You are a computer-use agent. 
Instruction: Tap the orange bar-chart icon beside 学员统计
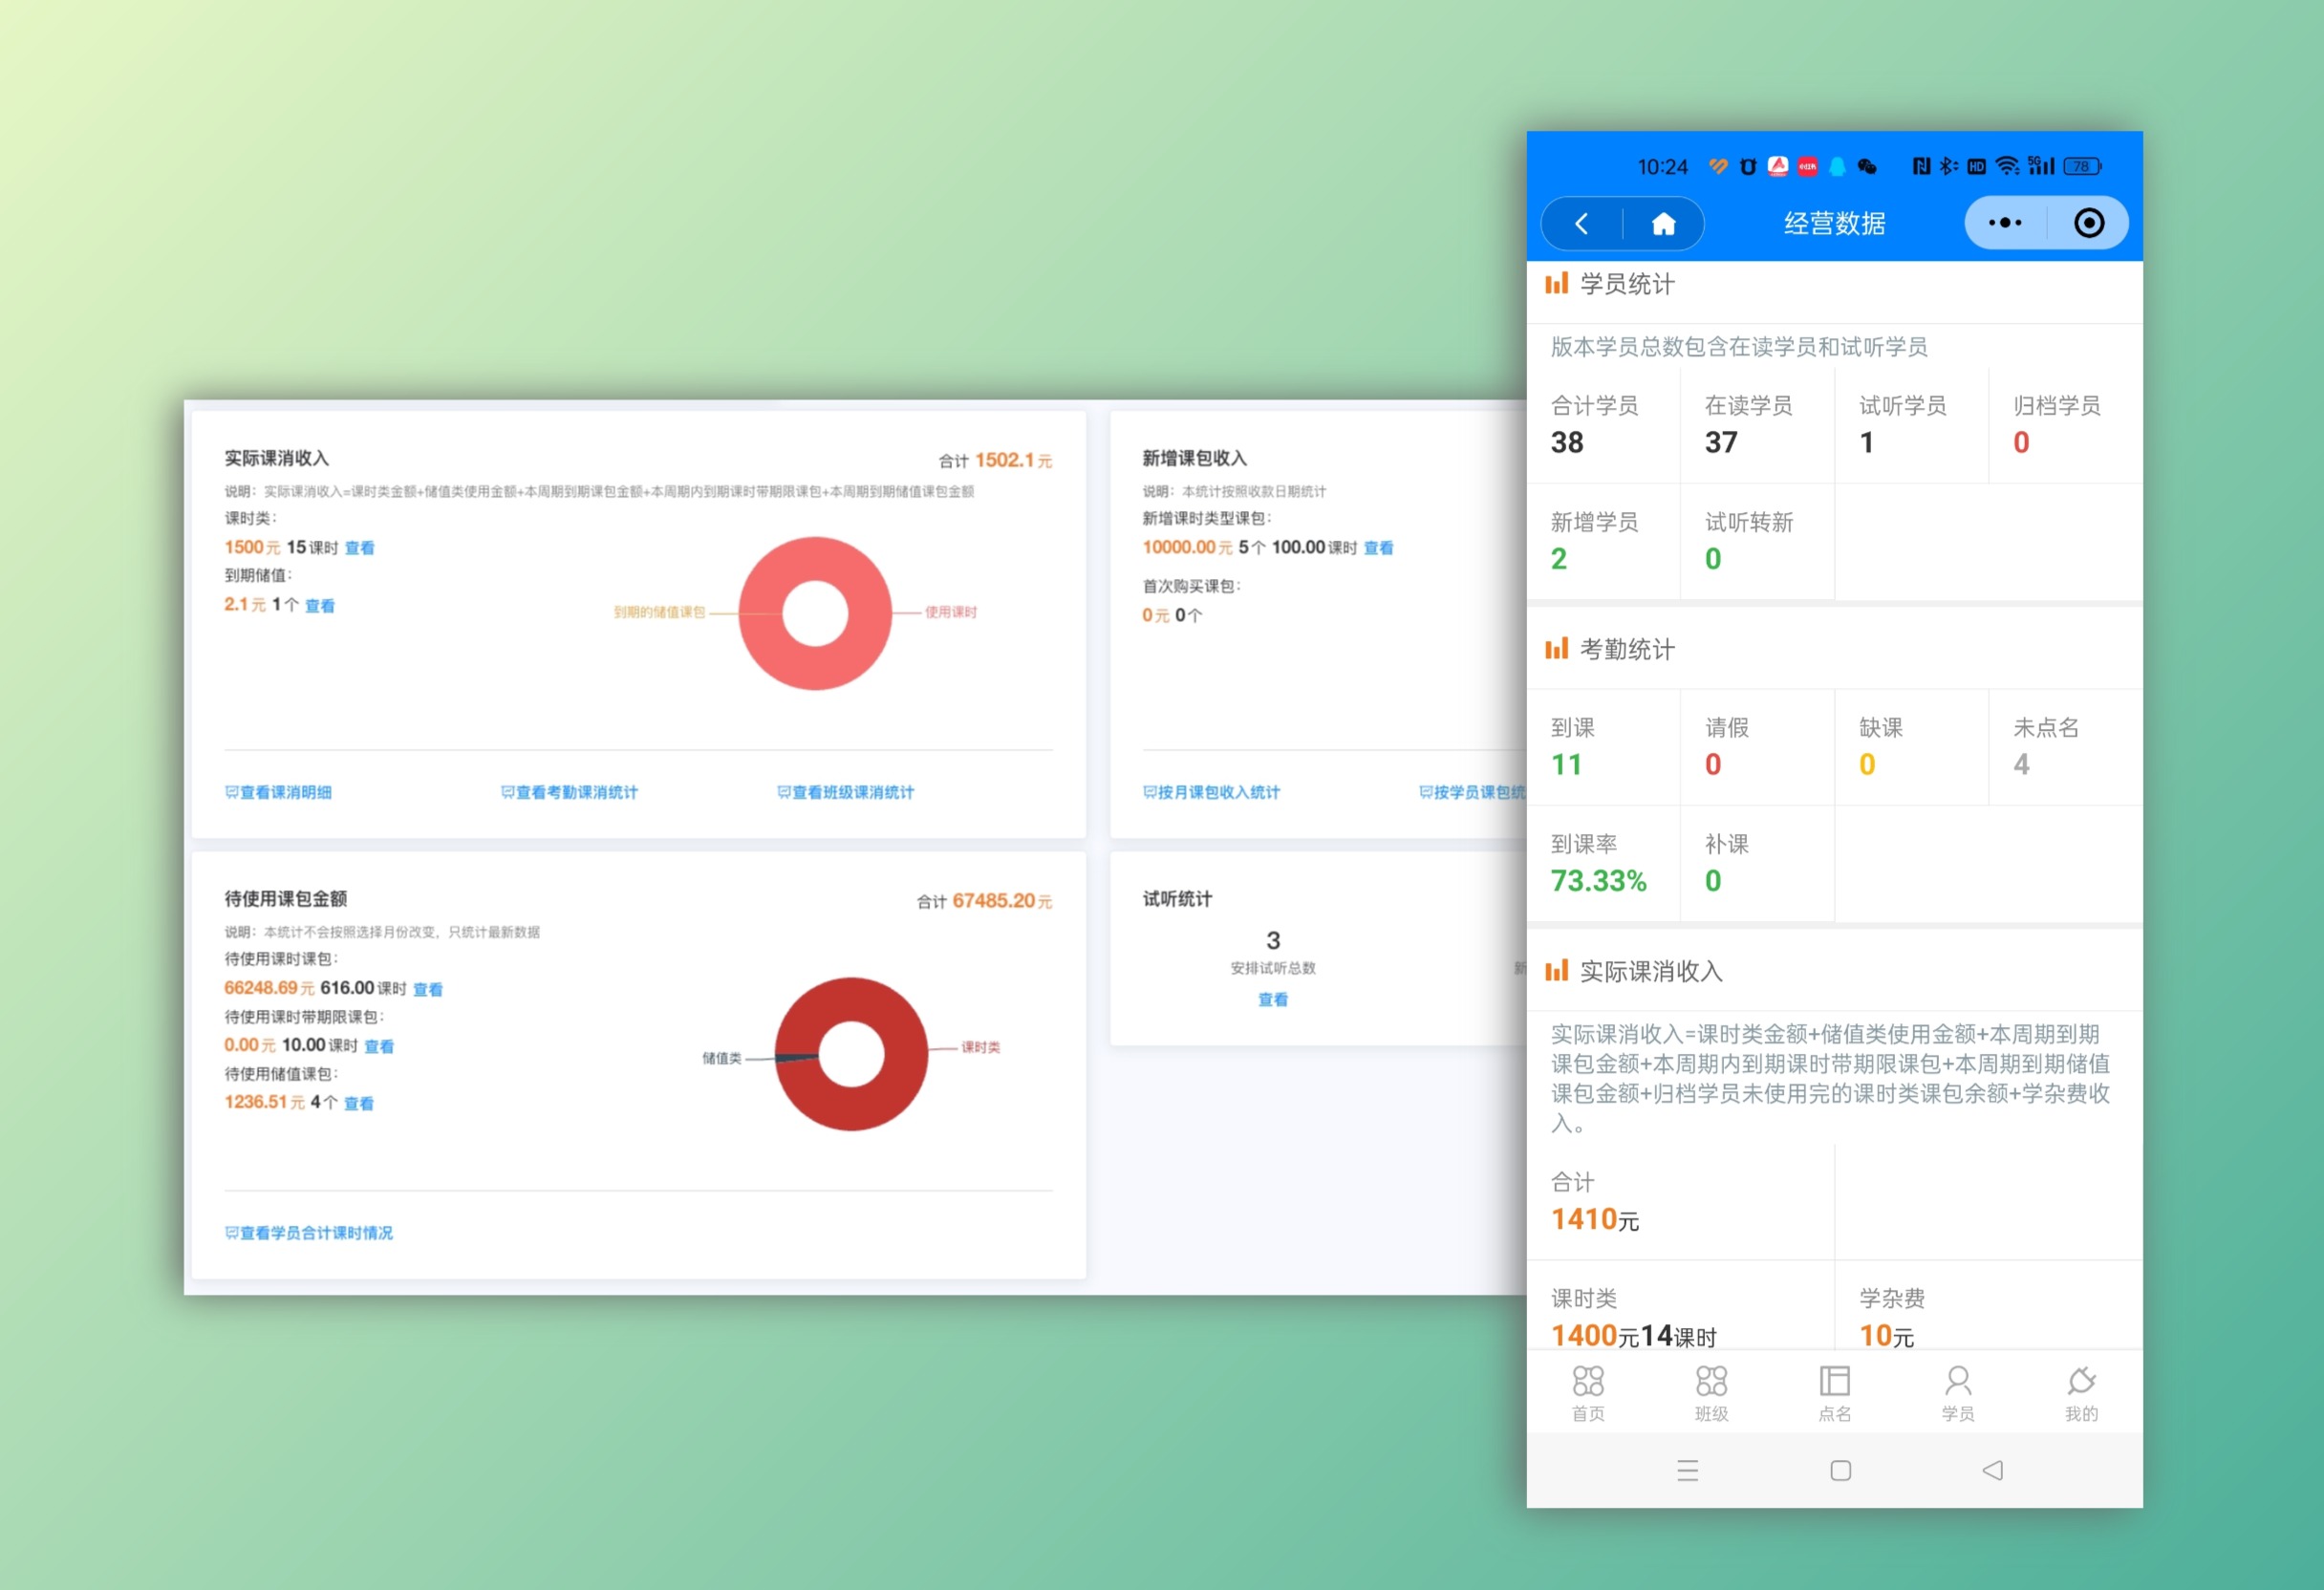(x=1557, y=284)
